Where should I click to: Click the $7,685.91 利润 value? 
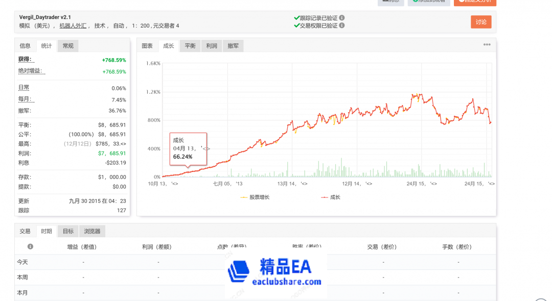pos(112,153)
